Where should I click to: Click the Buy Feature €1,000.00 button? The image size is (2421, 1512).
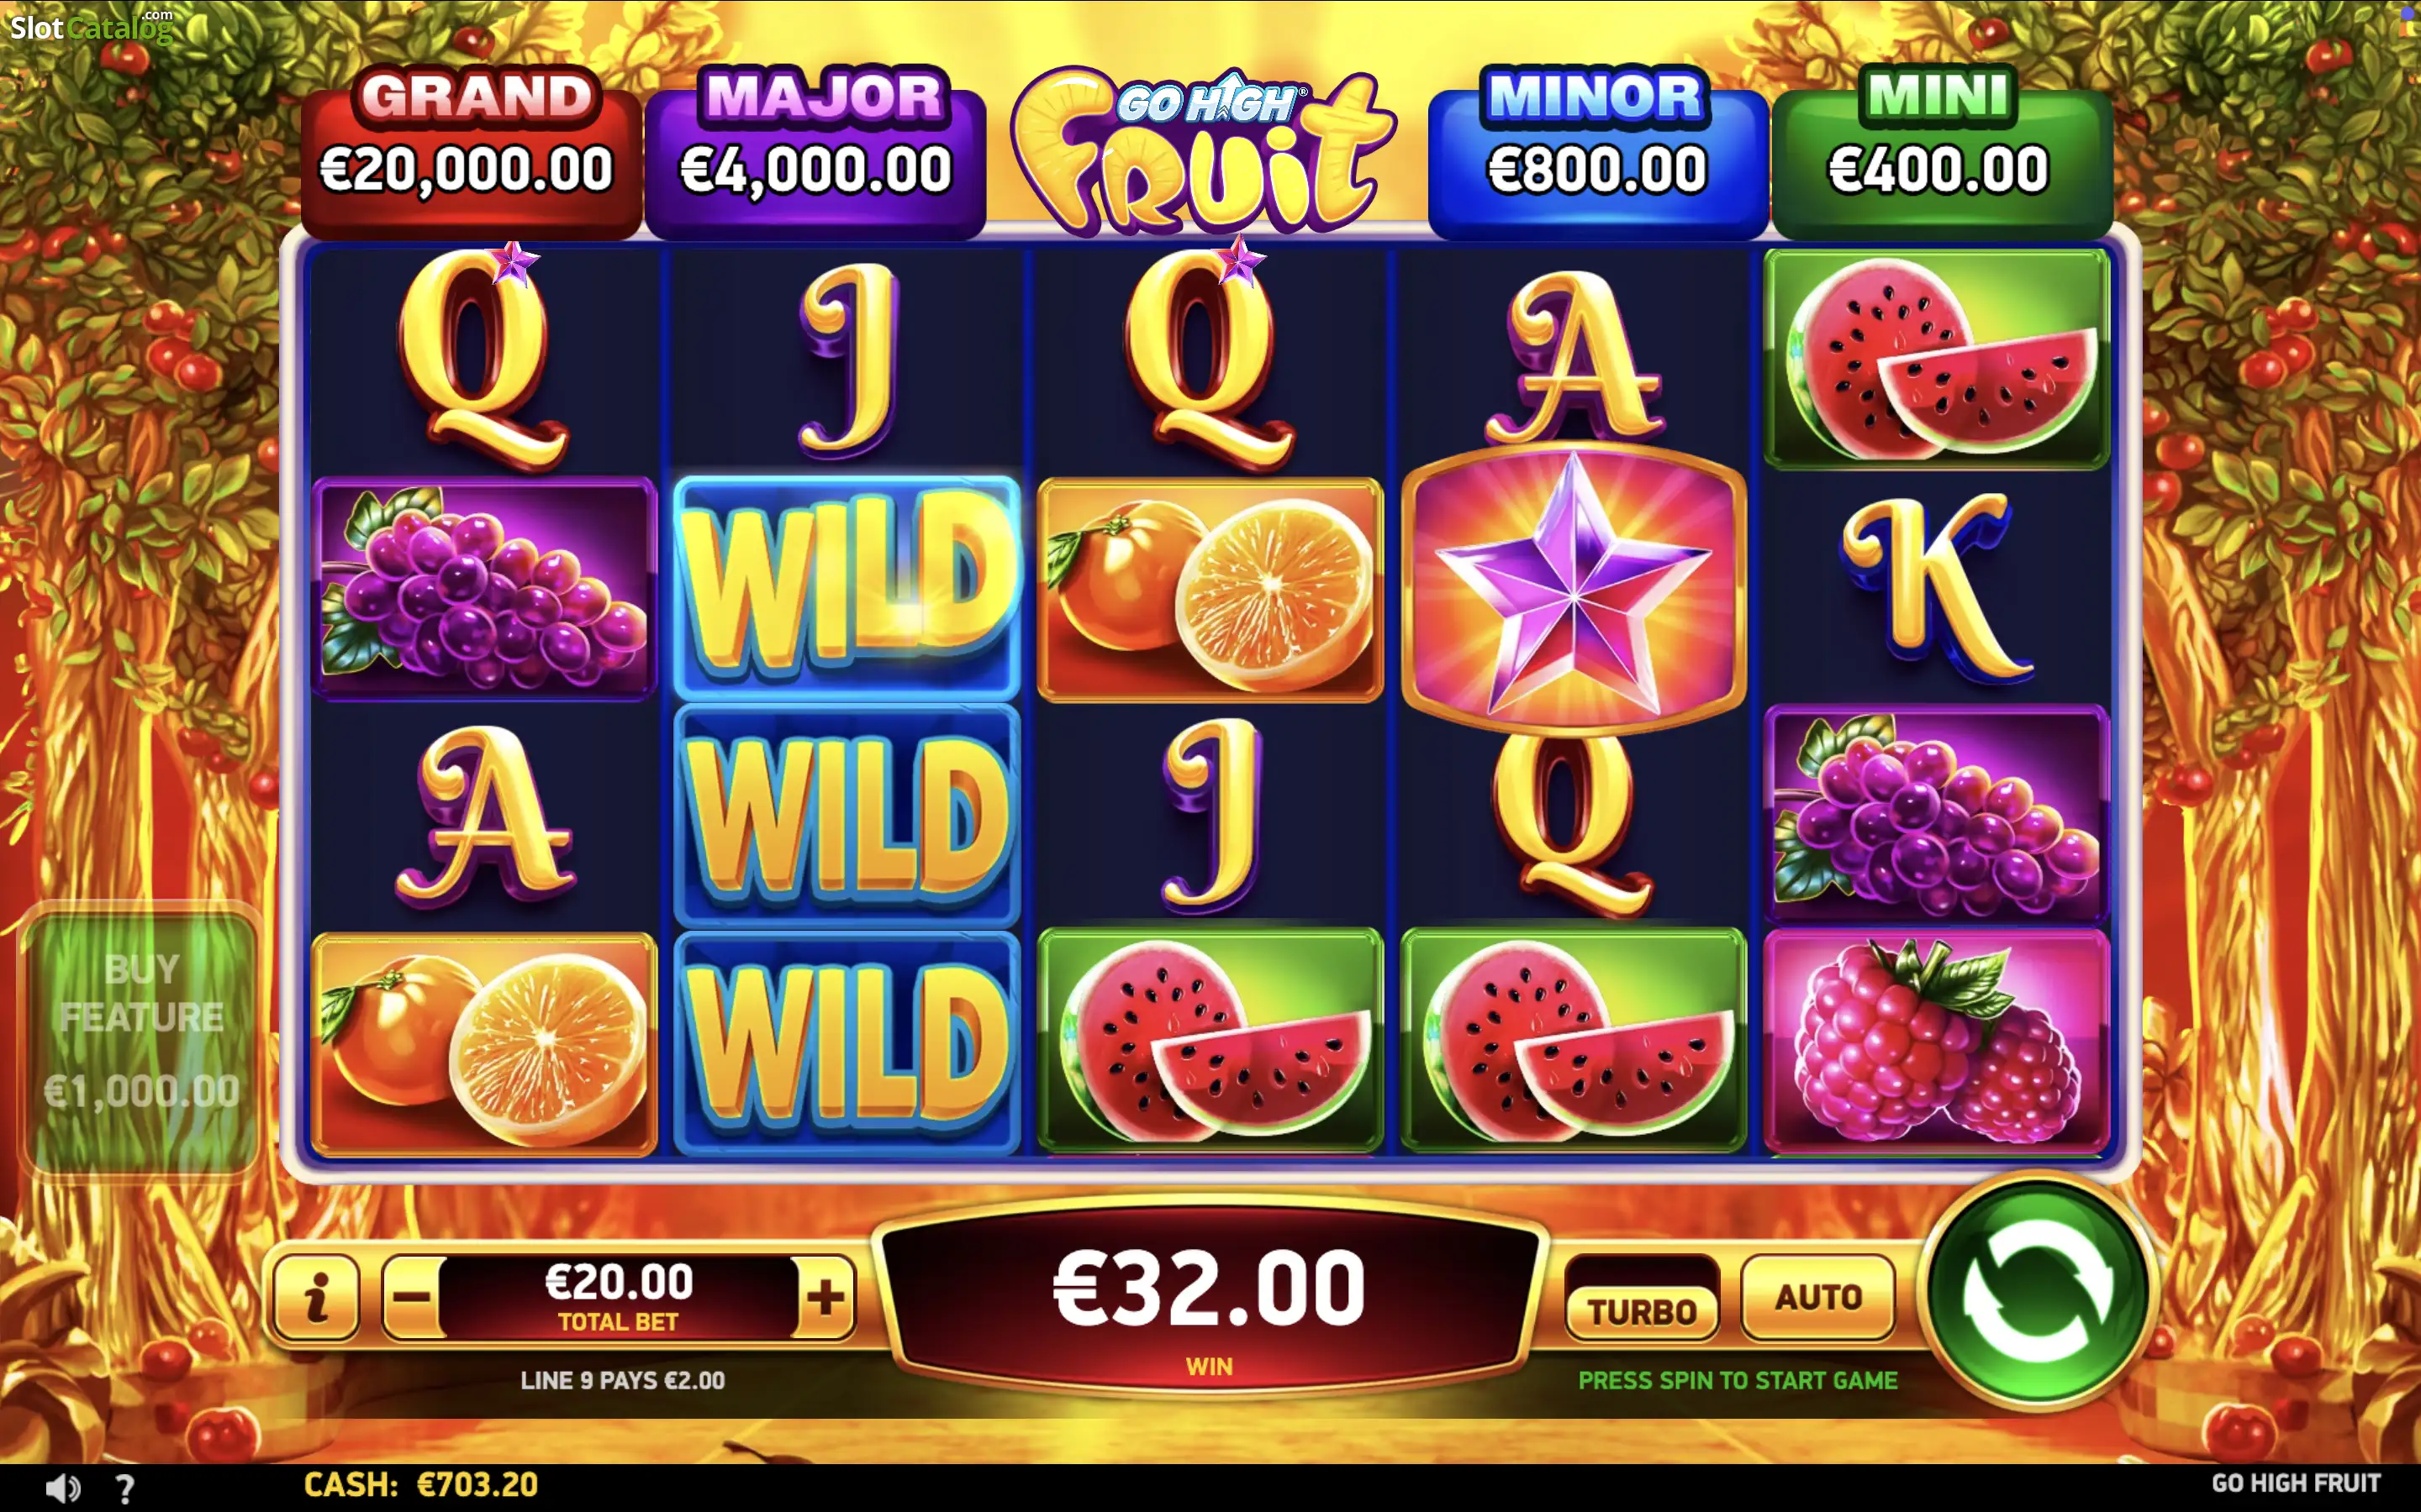(x=141, y=1040)
